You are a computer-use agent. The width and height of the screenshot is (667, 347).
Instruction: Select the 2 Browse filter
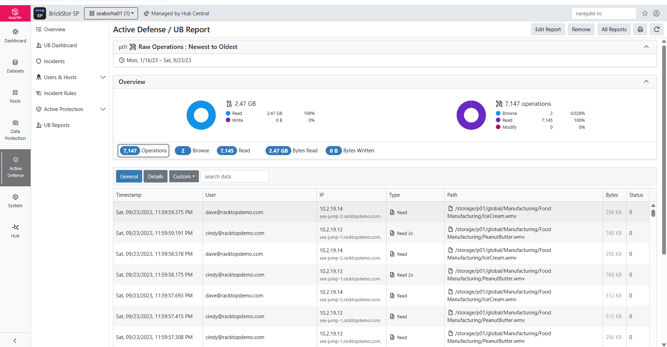192,151
